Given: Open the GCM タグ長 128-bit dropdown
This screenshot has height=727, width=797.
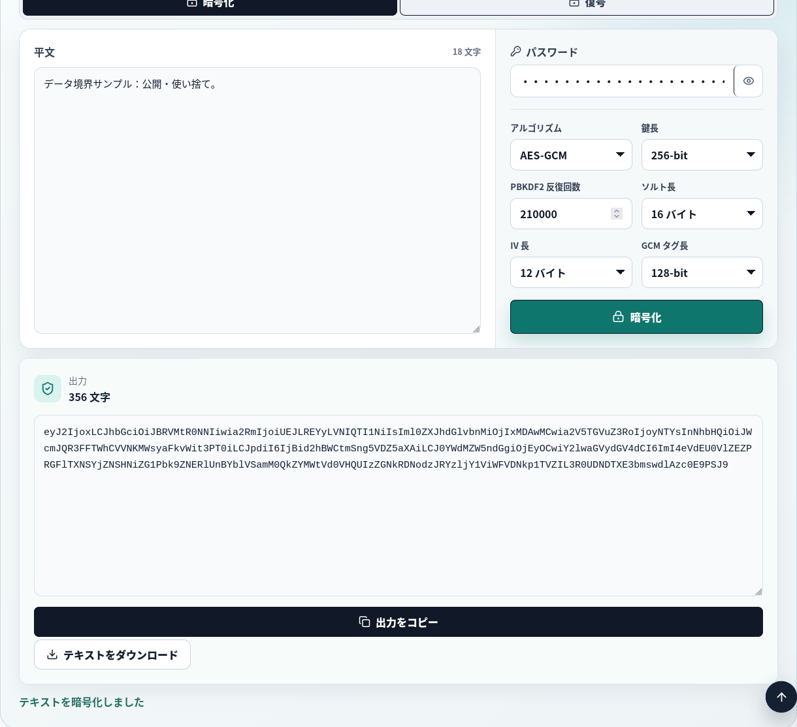Looking at the screenshot, I should coord(702,272).
